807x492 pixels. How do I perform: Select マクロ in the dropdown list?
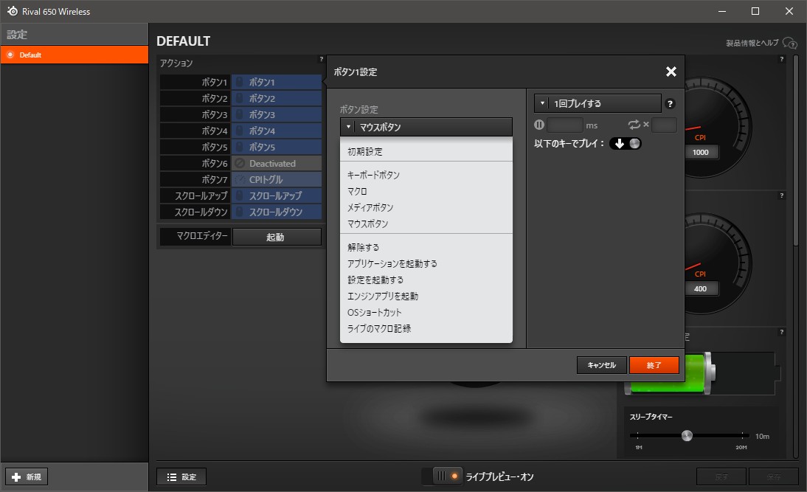tap(426, 192)
